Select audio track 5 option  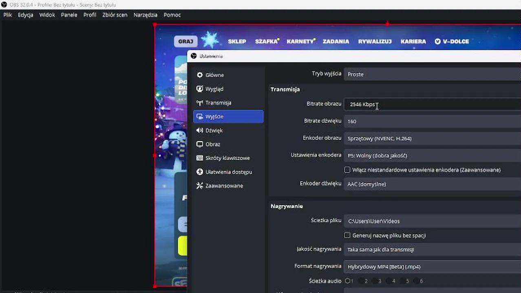tap(403, 281)
